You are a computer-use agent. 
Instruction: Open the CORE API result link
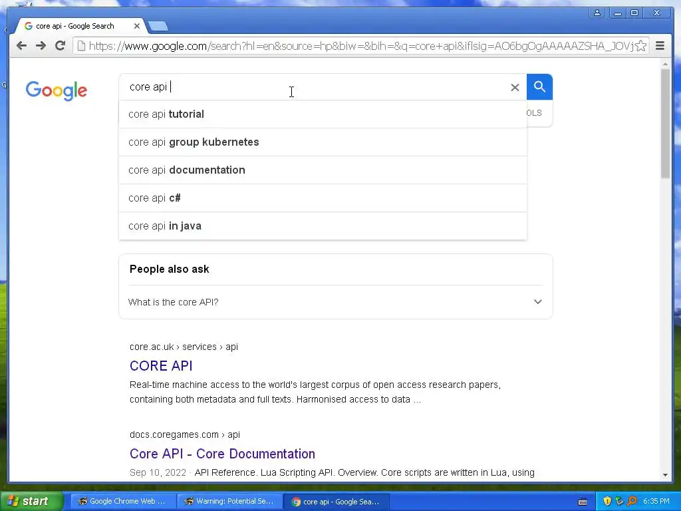[161, 366]
